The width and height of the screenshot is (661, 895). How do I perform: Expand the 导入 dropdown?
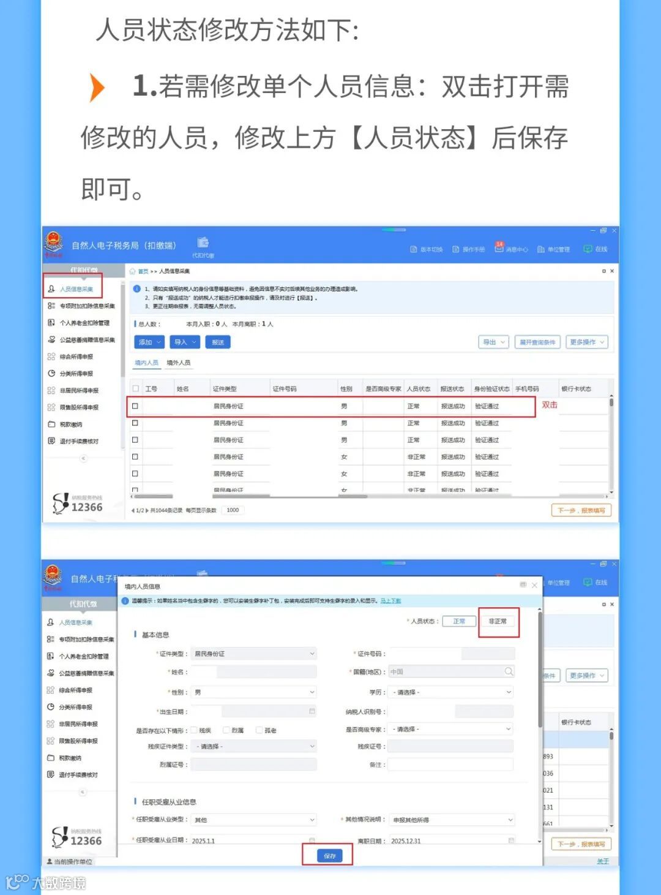click(x=184, y=342)
